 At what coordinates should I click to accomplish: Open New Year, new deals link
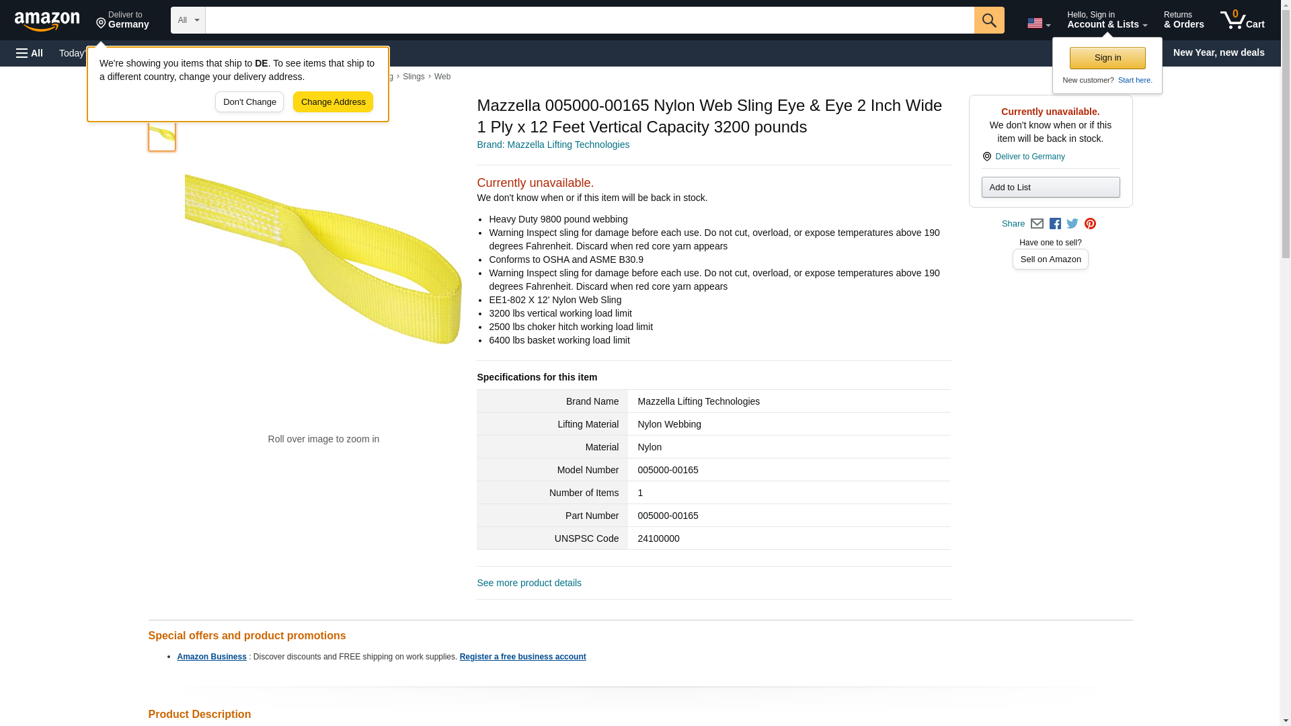(x=1218, y=52)
